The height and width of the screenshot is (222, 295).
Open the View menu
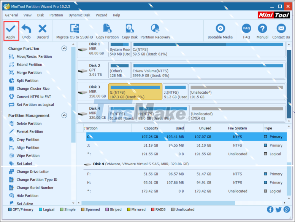pos(27,15)
